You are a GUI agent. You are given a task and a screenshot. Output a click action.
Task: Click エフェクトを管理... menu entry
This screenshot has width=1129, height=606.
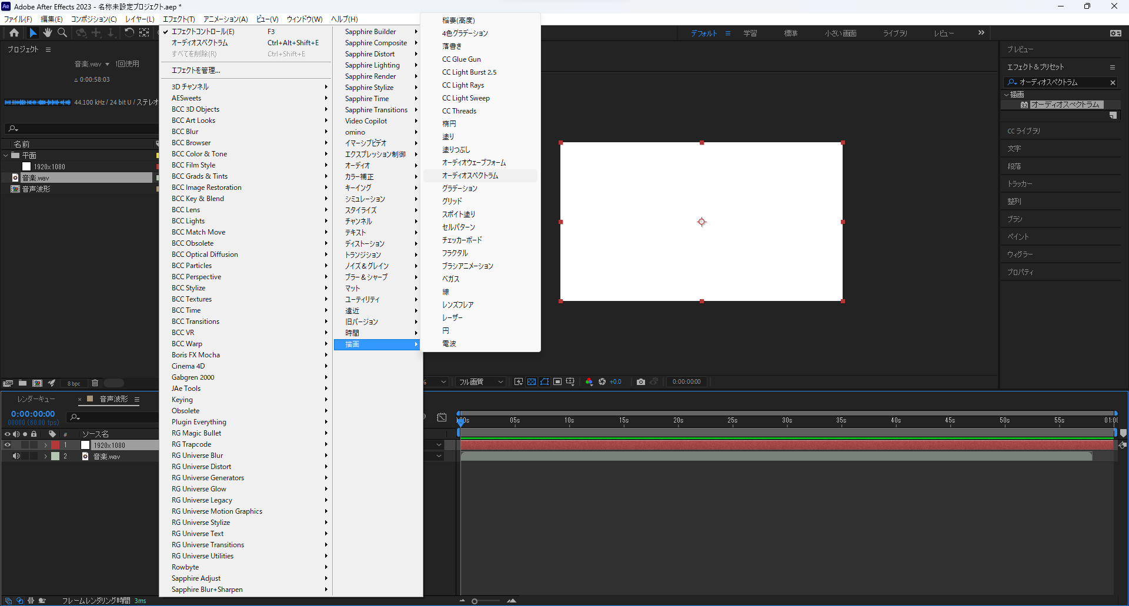pos(246,71)
